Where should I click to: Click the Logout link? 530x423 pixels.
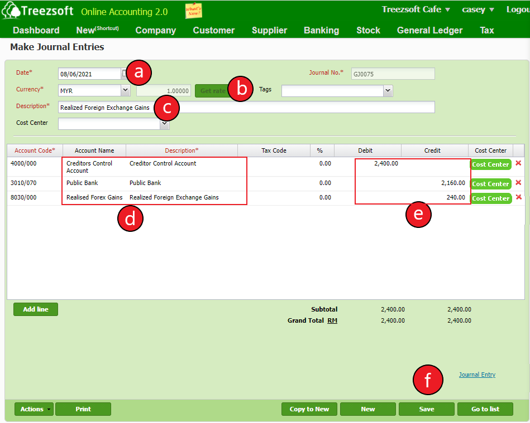(518, 9)
